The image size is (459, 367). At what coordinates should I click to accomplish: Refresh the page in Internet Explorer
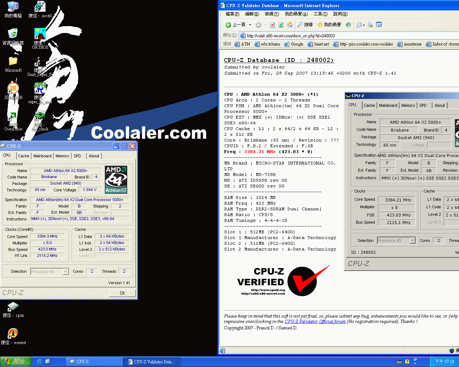click(x=281, y=25)
